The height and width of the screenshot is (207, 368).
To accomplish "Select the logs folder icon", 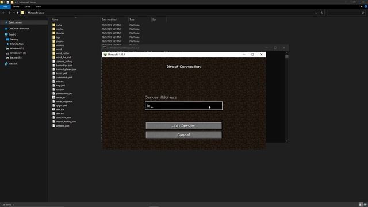I will (53, 37).
